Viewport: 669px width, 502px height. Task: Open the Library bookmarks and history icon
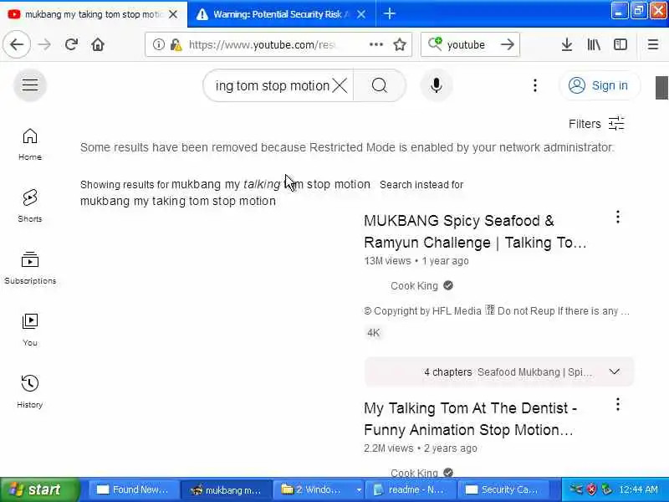594,44
